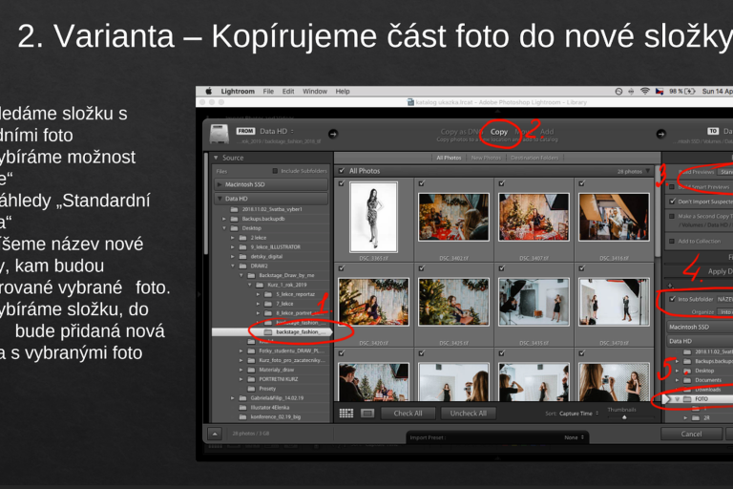Image resolution: width=733 pixels, height=489 pixels.
Task: Click the Source panel vertical scrollbar
Action: [x=206, y=204]
